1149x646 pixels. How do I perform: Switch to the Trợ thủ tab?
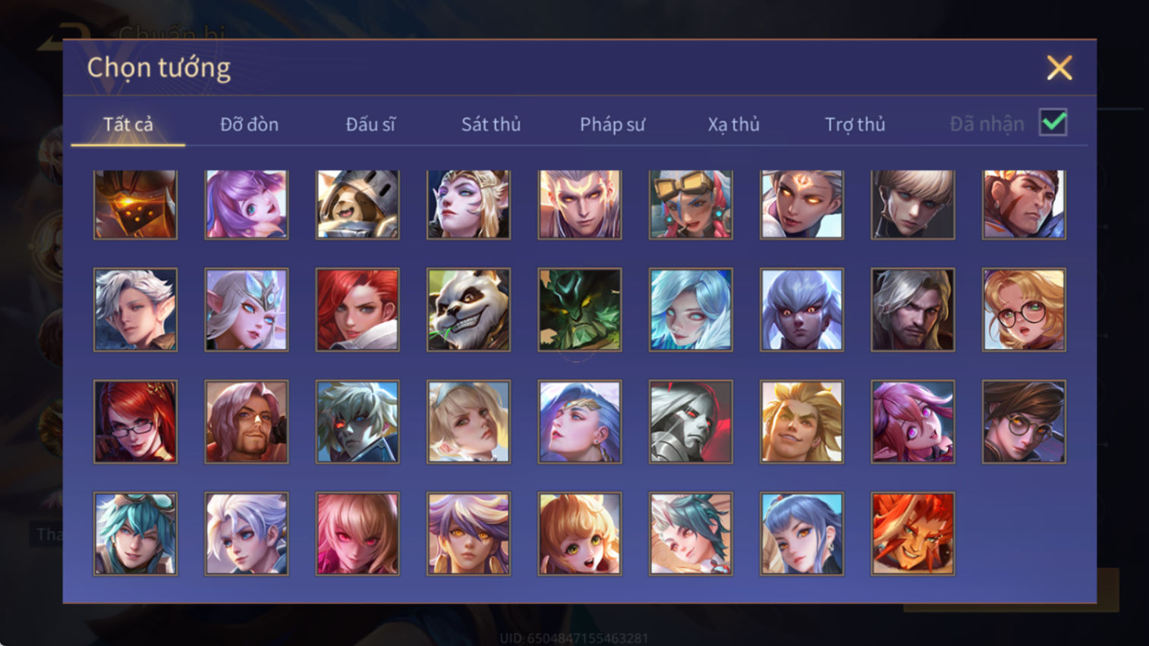click(855, 124)
